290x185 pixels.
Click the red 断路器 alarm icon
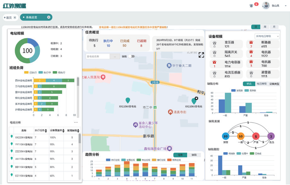coord(251,43)
